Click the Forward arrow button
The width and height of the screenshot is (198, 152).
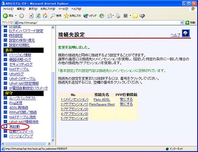(21, 16)
